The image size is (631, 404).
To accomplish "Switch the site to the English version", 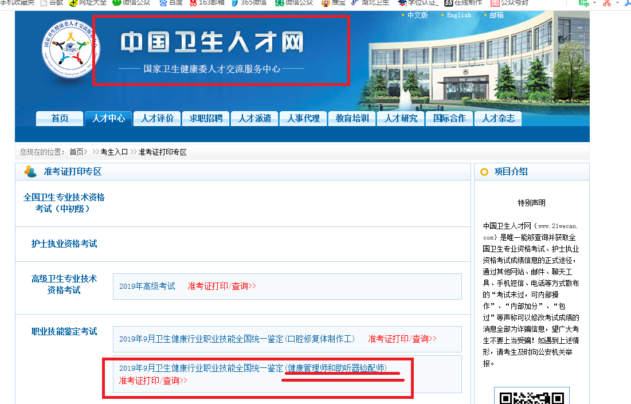I will click(458, 15).
